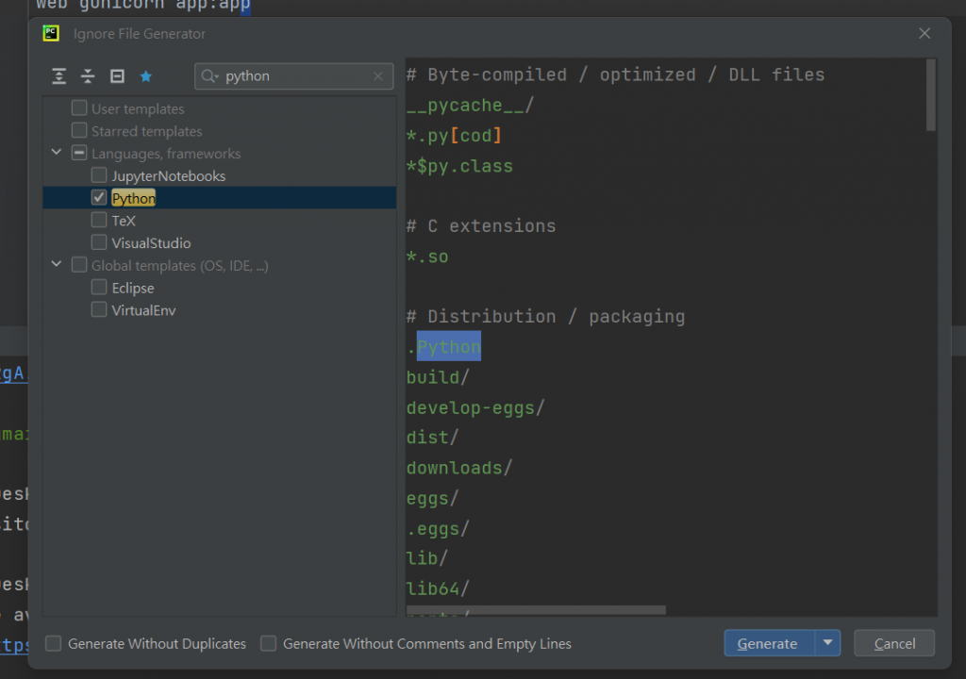Image resolution: width=966 pixels, height=679 pixels.
Task: Toggle the Languages, frameworks group checkbox
Action: (79, 153)
